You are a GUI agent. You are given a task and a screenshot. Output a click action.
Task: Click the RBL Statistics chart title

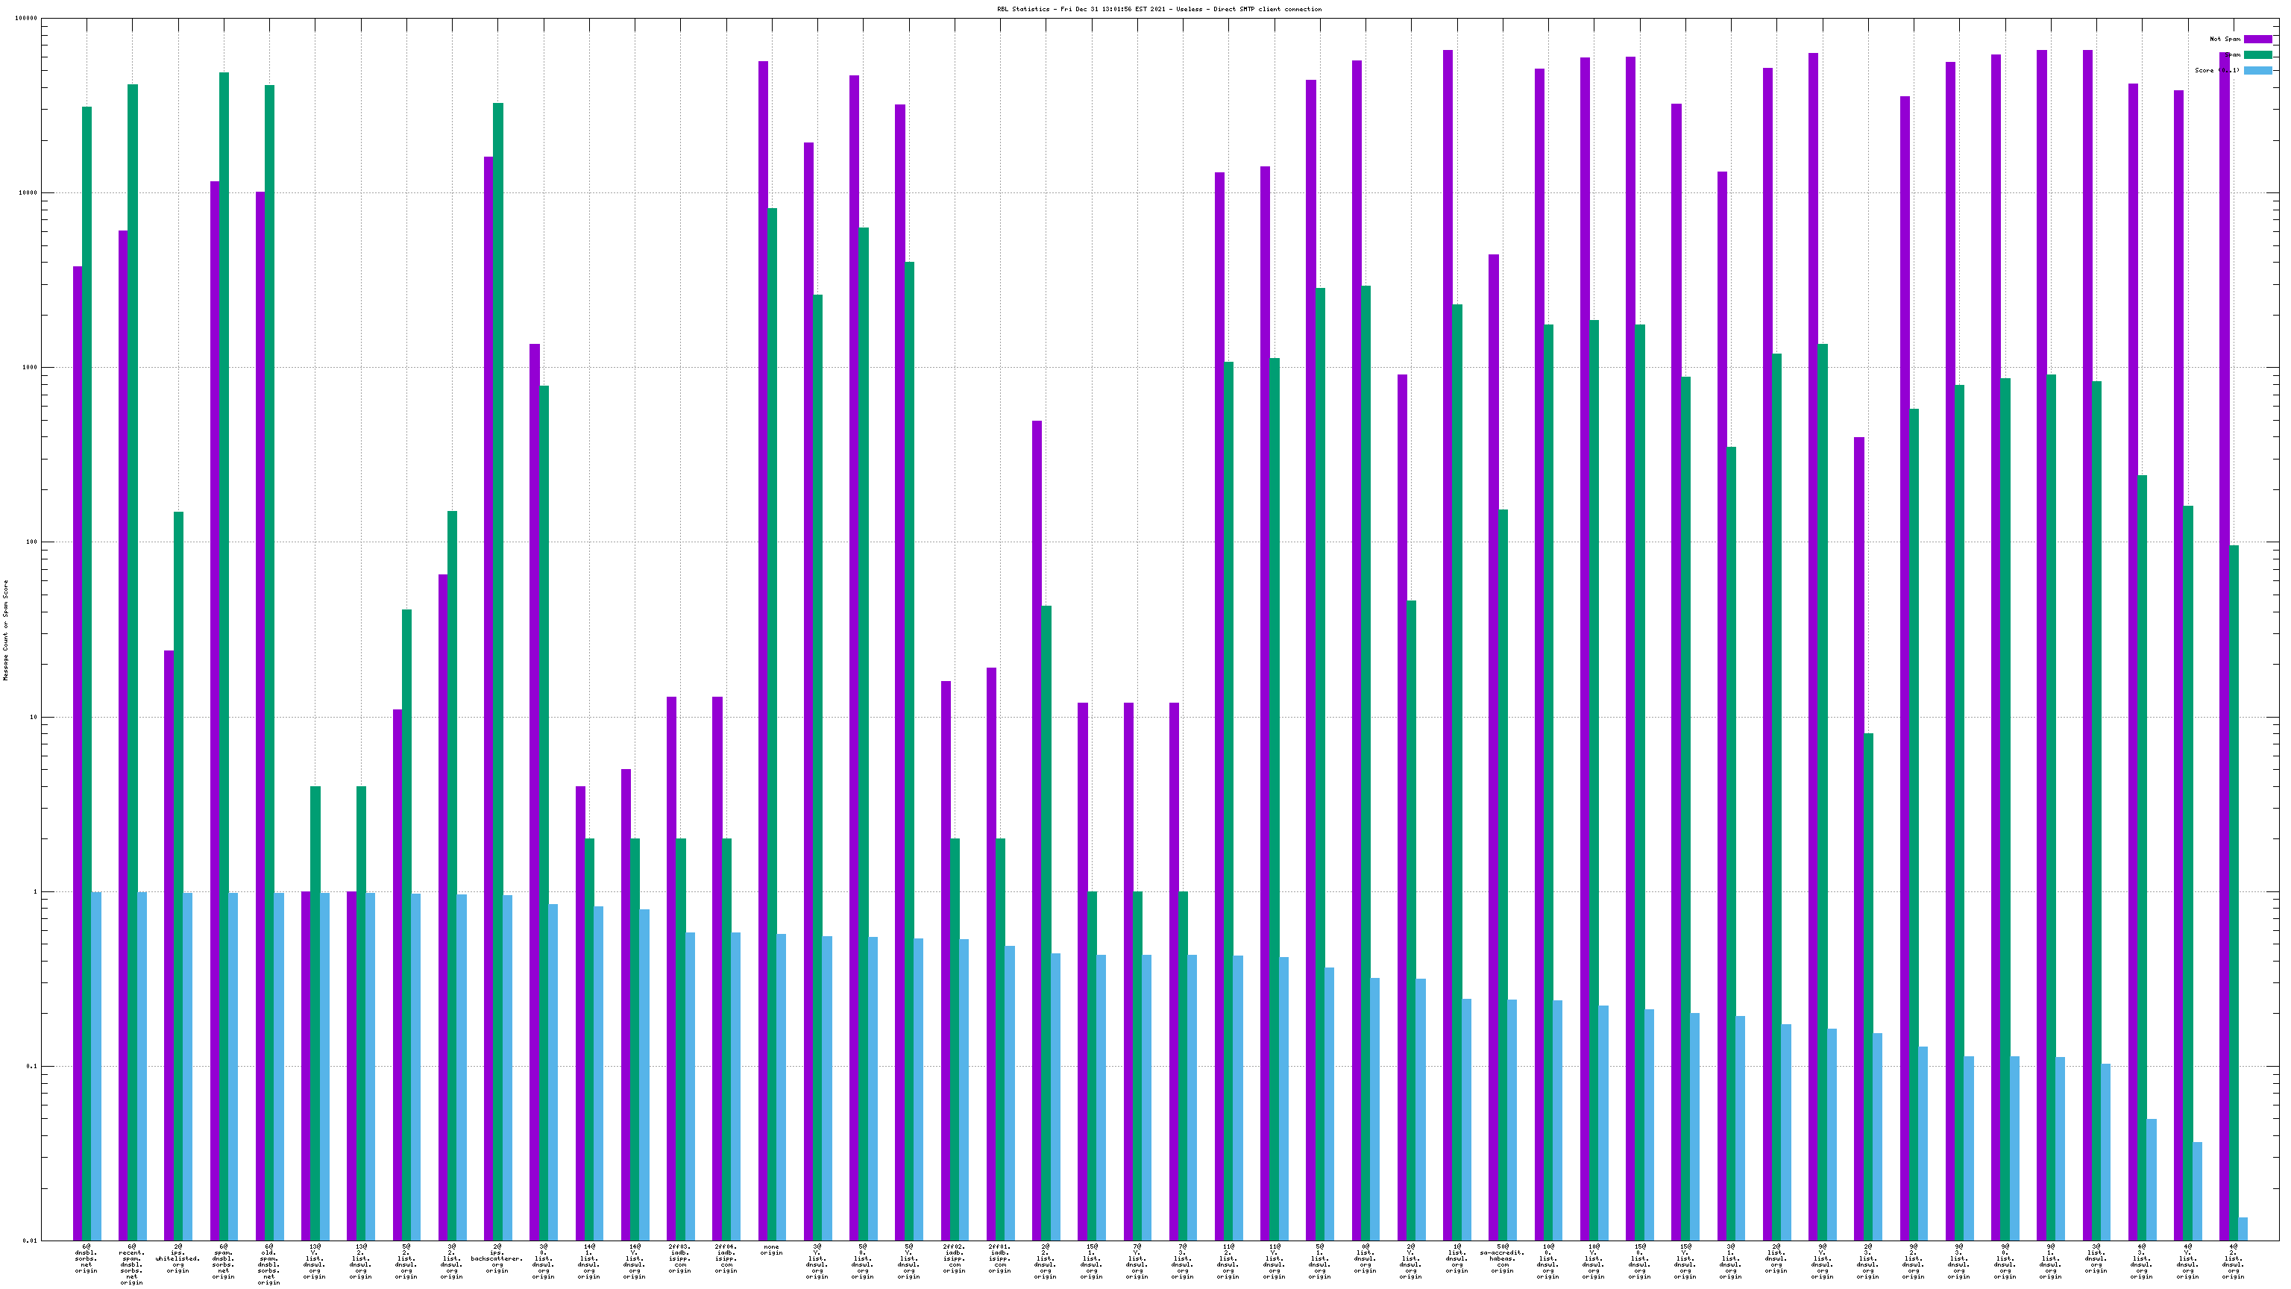point(1159,9)
